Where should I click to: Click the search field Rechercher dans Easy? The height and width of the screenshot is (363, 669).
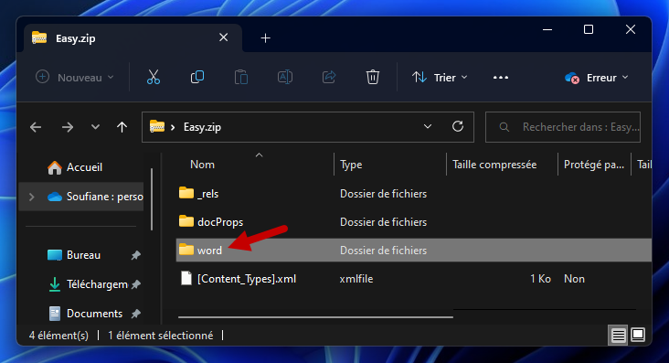(x=563, y=127)
